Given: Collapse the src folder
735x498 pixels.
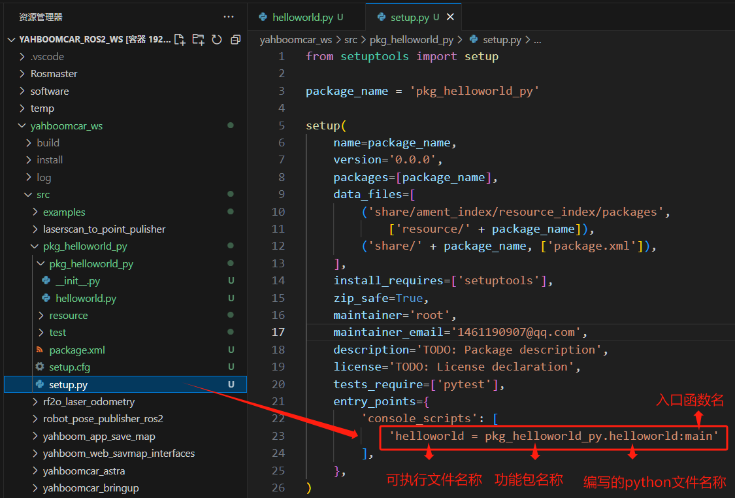Looking at the screenshot, I should click(42, 195).
